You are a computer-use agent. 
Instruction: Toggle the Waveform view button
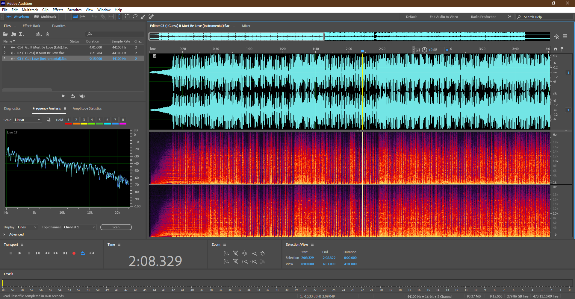(18, 17)
